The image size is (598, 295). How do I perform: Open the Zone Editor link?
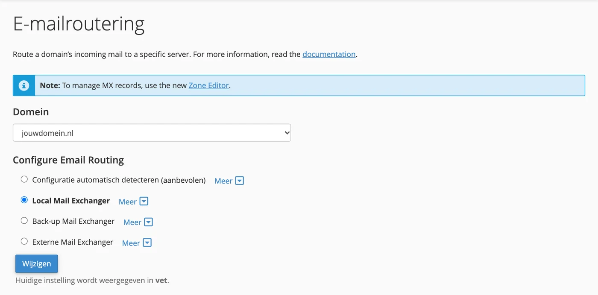click(x=209, y=85)
